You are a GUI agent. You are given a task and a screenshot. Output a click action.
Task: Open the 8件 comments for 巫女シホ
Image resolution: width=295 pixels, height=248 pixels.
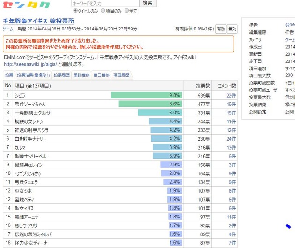point(232,191)
